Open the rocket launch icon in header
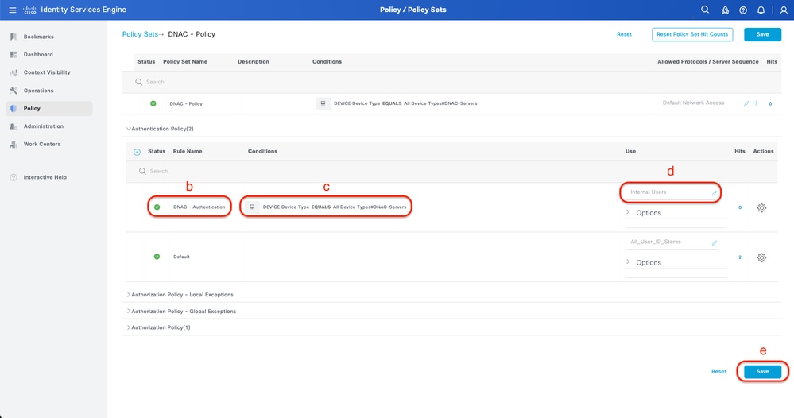 point(725,10)
